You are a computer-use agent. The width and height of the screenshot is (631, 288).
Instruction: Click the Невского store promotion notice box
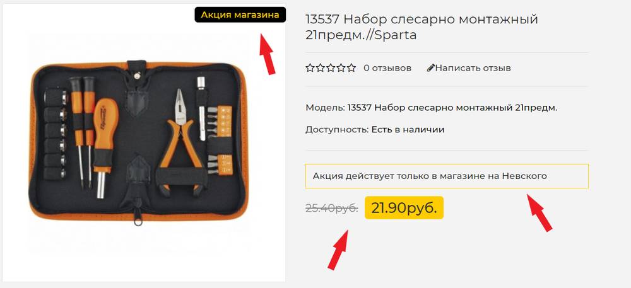pos(447,176)
